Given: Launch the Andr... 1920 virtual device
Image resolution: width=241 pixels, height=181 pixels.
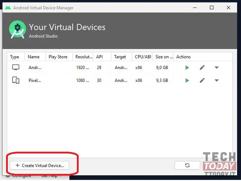Looking at the screenshot, I should click(187, 68).
